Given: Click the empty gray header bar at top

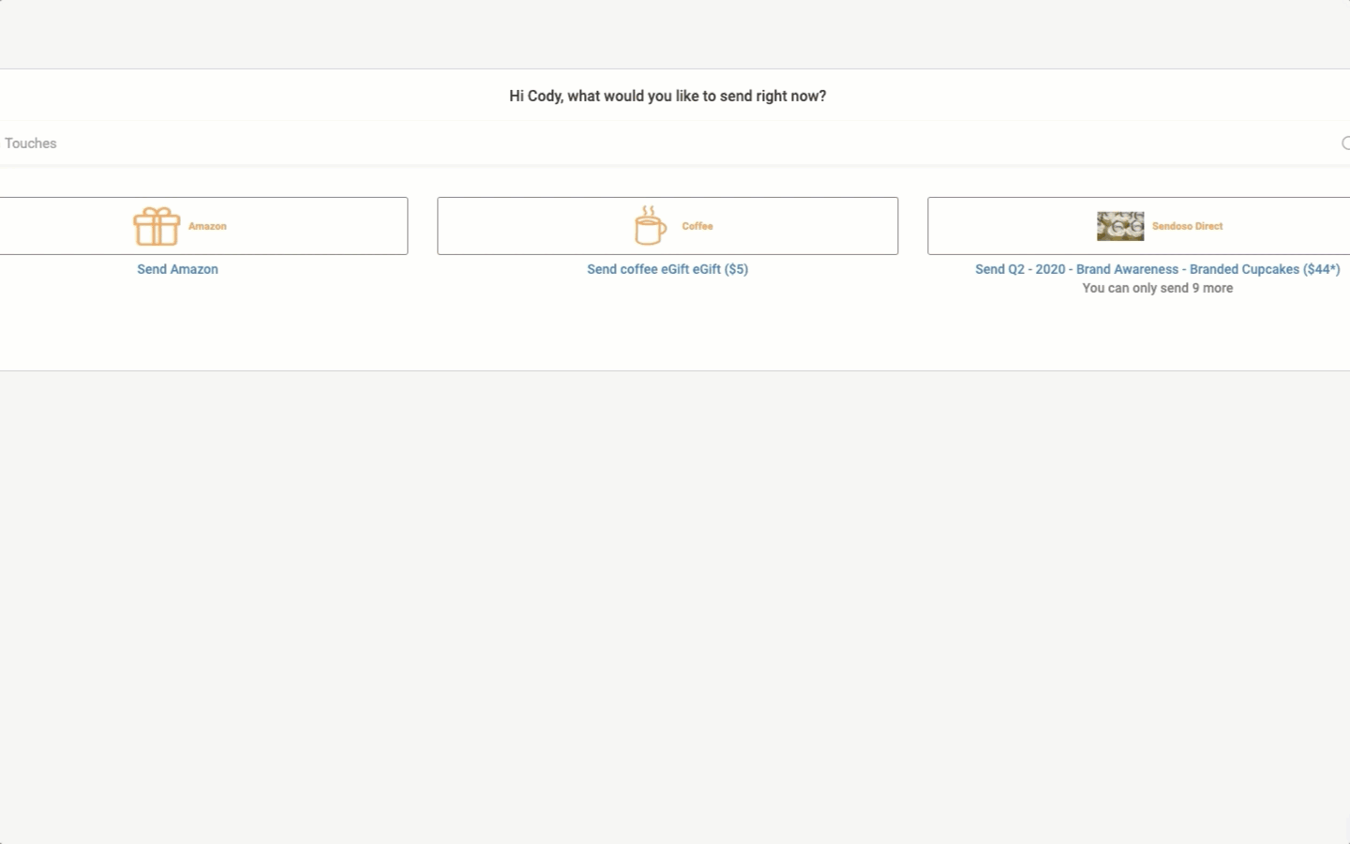Looking at the screenshot, I should click(675, 34).
